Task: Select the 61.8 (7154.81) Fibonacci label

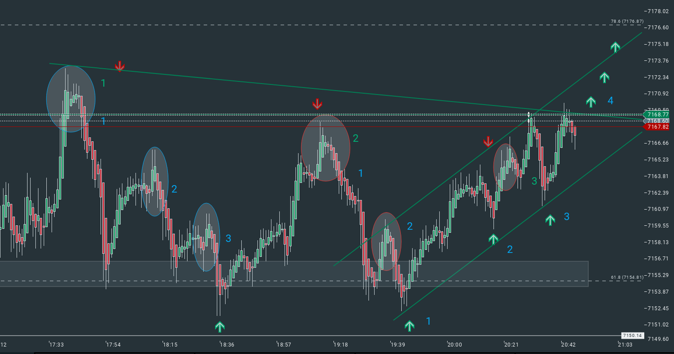Action: (627, 277)
